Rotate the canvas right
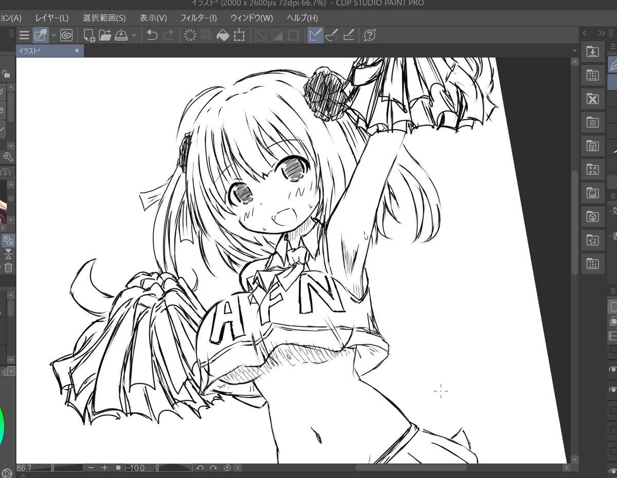 point(213,468)
